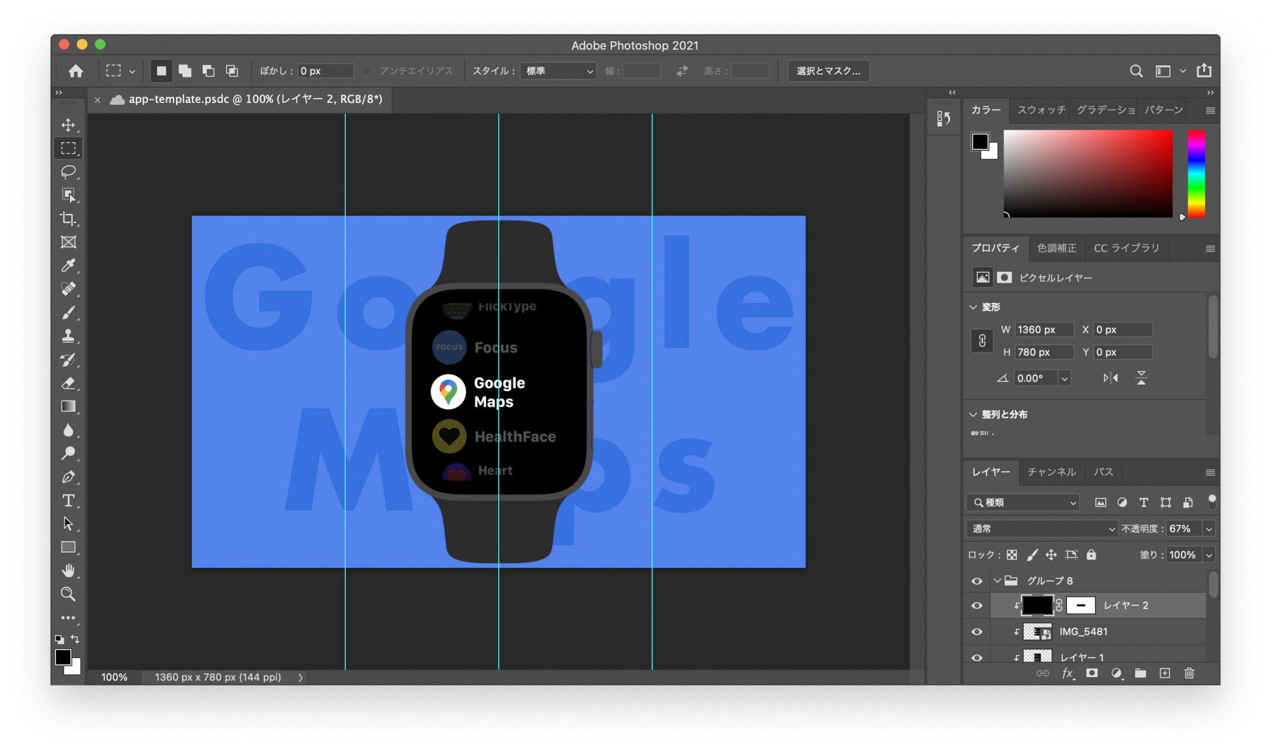Switch to the チャンネル tab
This screenshot has height=752, width=1271.
pyautogui.click(x=1051, y=472)
